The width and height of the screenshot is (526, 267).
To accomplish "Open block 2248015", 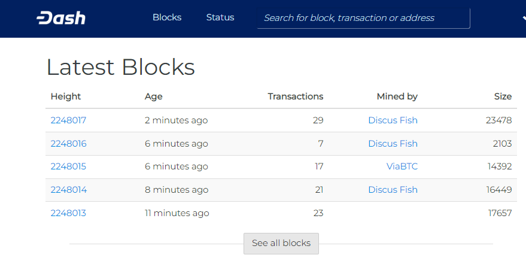I will pyautogui.click(x=68, y=166).
